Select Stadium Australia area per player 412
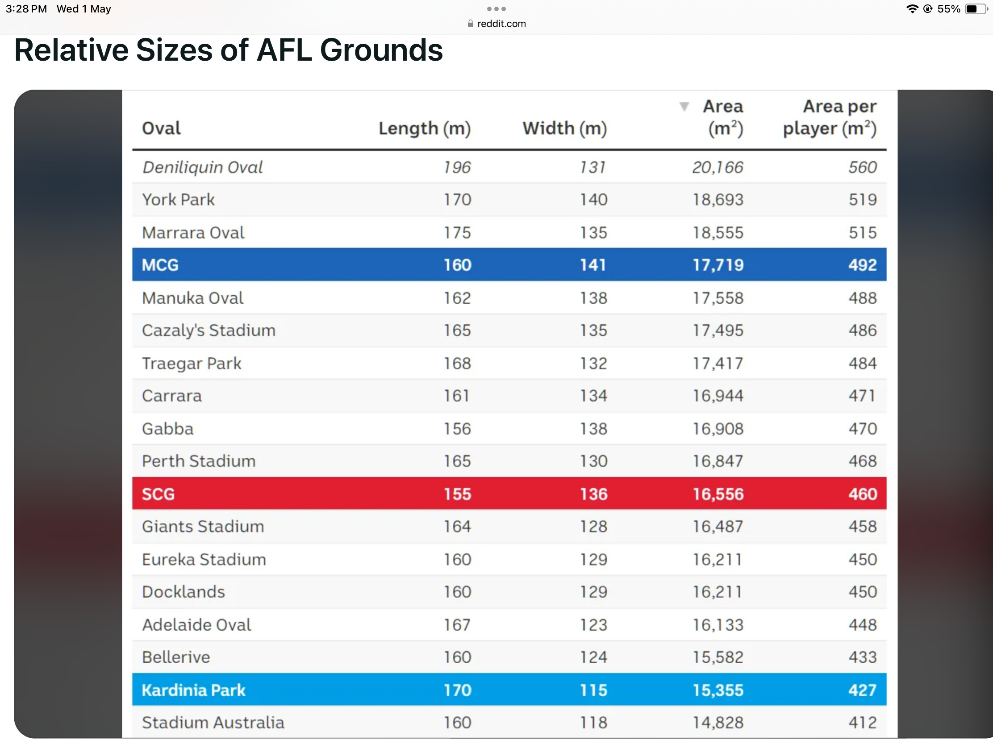Viewport: 993px width, 744px height. click(862, 723)
